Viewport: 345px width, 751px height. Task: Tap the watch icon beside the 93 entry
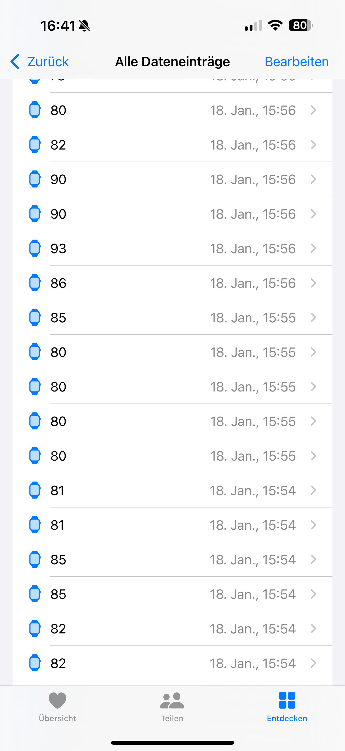point(34,249)
